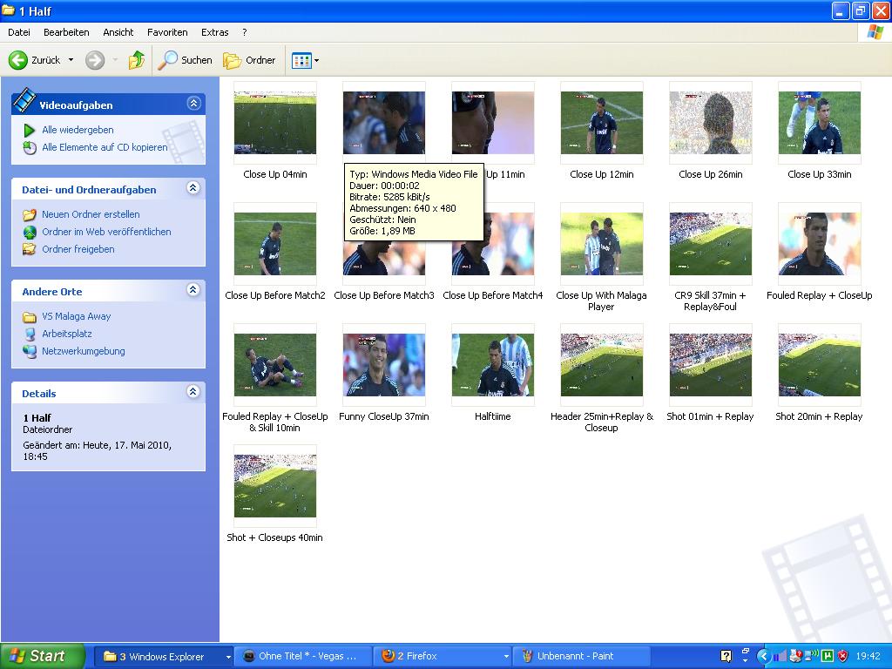Select Close Up 04min video thumbnail
The height and width of the screenshot is (669, 892).
274,123
